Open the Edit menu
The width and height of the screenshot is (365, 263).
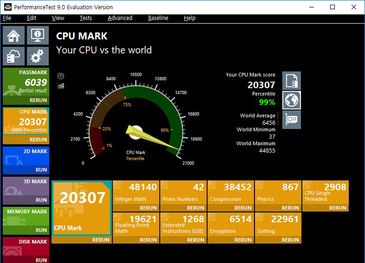click(31, 18)
